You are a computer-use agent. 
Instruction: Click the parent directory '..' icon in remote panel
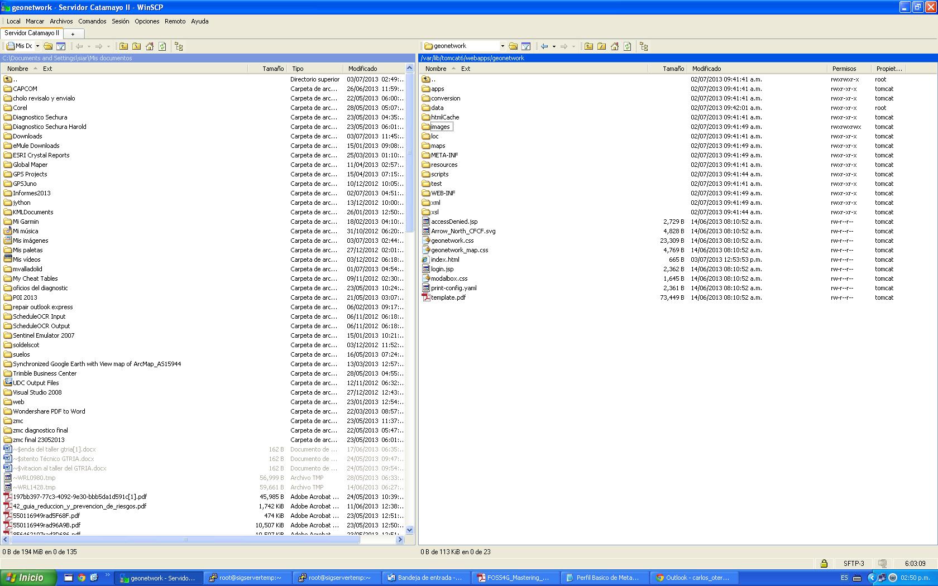(426, 79)
